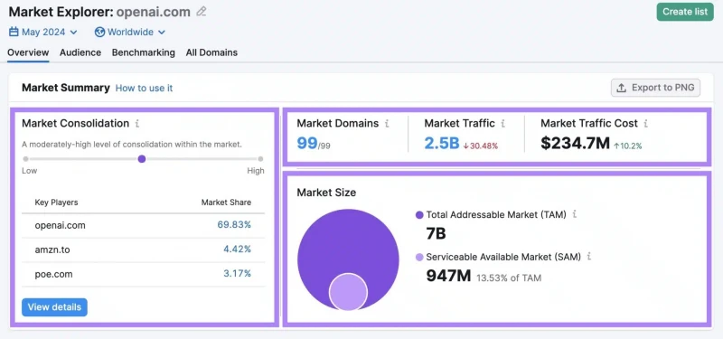
Task: Select the poe.com key player row
Action: [x=143, y=275]
